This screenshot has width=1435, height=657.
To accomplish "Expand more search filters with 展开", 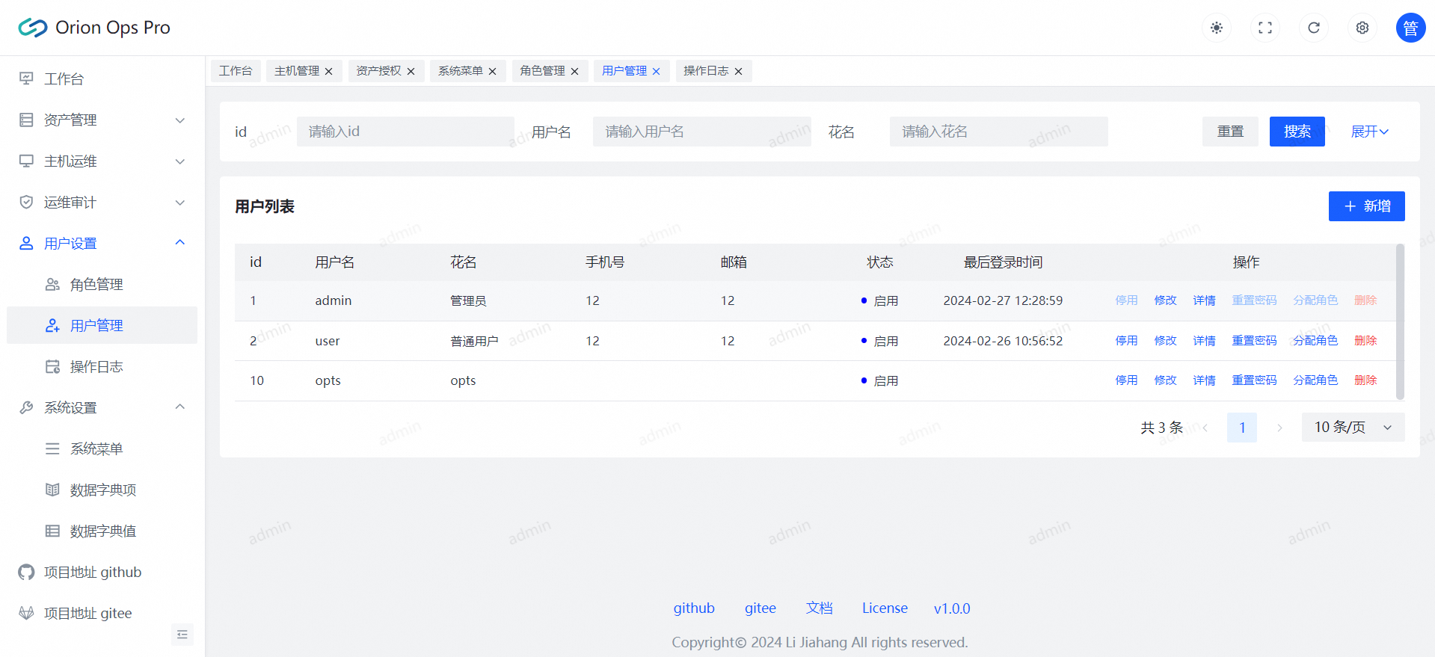I will [1369, 132].
